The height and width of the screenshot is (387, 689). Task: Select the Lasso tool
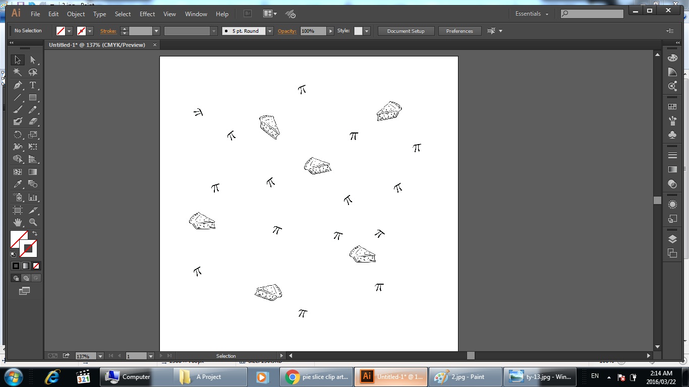33,72
